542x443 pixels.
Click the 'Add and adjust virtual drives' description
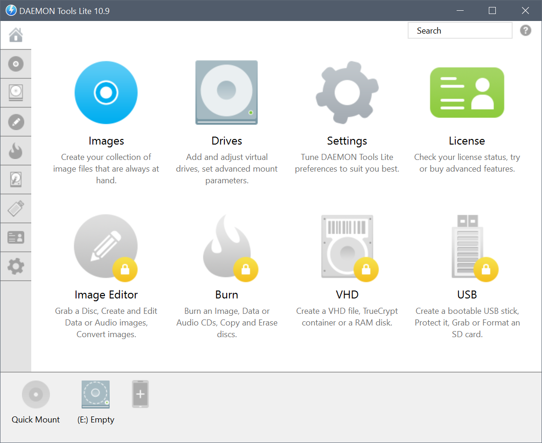(227, 169)
